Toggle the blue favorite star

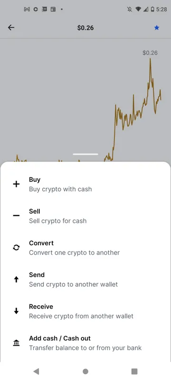pyautogui.click(x=157, y=28)
